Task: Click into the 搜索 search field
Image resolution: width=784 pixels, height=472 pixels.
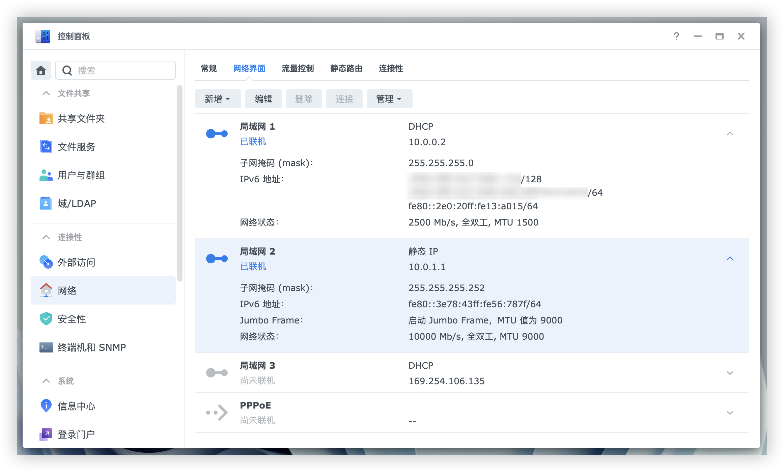Action: coord(115,70)
